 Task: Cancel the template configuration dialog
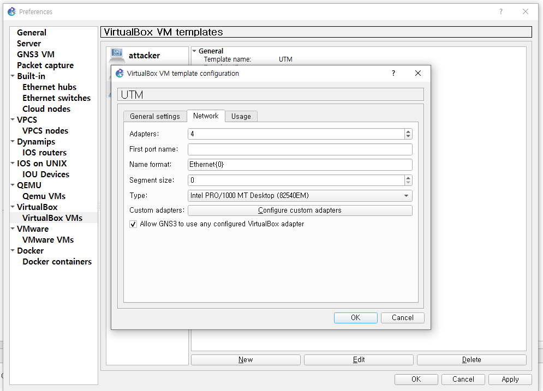(402, 317)
